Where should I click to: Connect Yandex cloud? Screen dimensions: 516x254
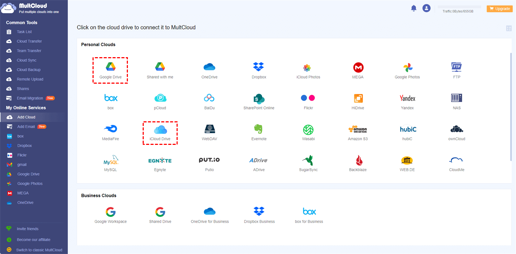[407, 101]
